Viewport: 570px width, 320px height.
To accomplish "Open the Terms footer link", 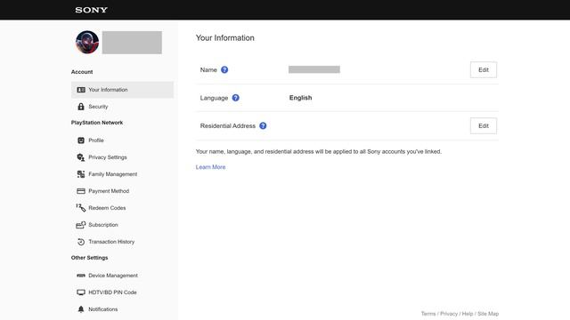I will pos(428,314).
